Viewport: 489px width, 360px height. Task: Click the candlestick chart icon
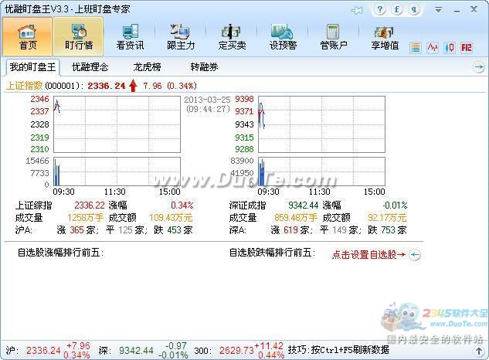tap(450, 48)
